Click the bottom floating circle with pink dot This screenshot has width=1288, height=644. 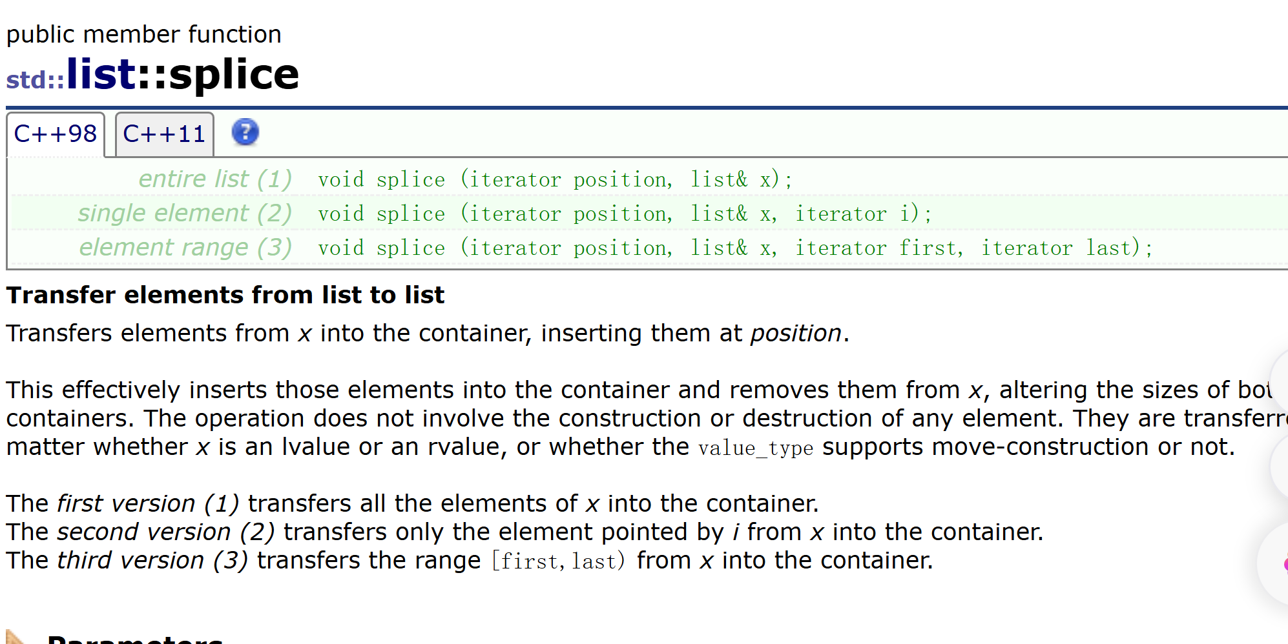point(1274,563)
